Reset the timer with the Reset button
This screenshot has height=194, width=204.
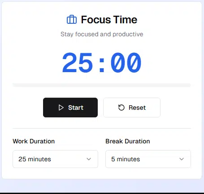coord(132,108)
